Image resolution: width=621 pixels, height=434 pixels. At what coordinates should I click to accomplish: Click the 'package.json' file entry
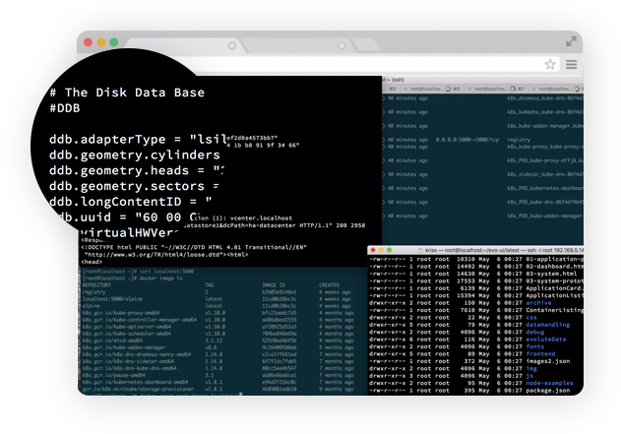548,391
